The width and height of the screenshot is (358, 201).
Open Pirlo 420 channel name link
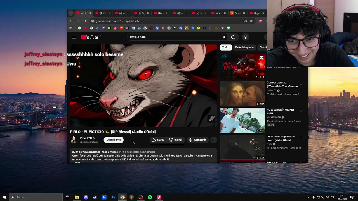[x=86, y=138]
